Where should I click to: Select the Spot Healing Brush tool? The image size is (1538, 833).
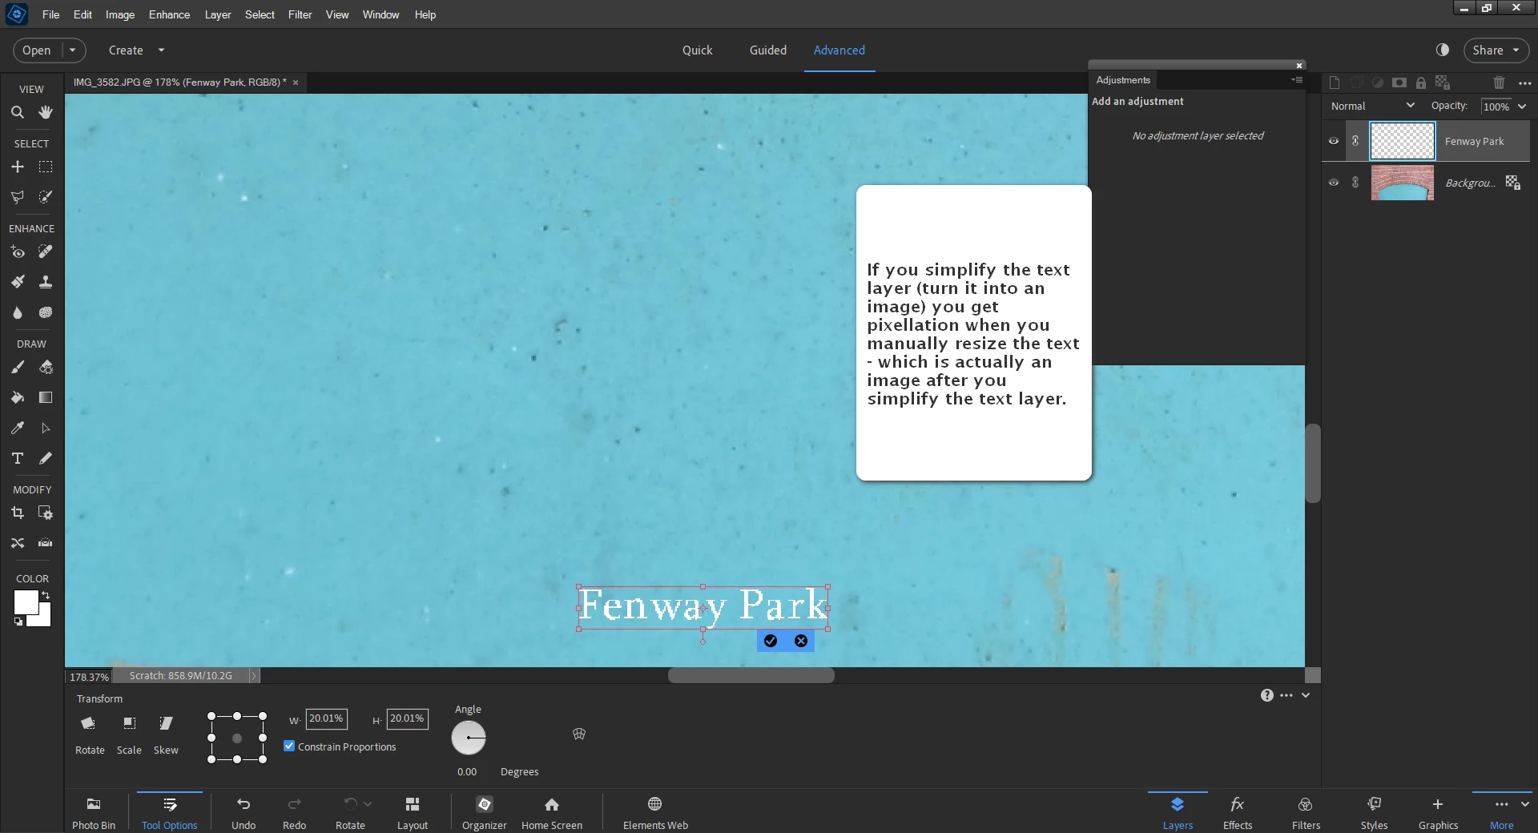coord(46,252)
